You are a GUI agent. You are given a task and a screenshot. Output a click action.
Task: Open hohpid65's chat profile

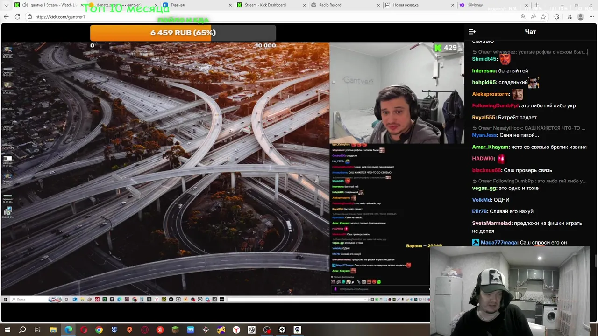tap(484, 83)
